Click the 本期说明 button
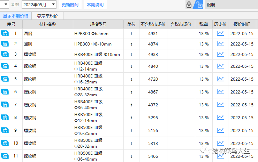258x162 pixels. click(x=95, y=5)
